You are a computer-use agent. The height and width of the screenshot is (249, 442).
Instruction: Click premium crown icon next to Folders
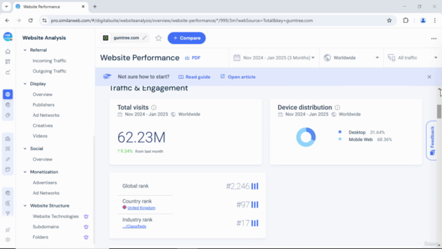(86, 237)
